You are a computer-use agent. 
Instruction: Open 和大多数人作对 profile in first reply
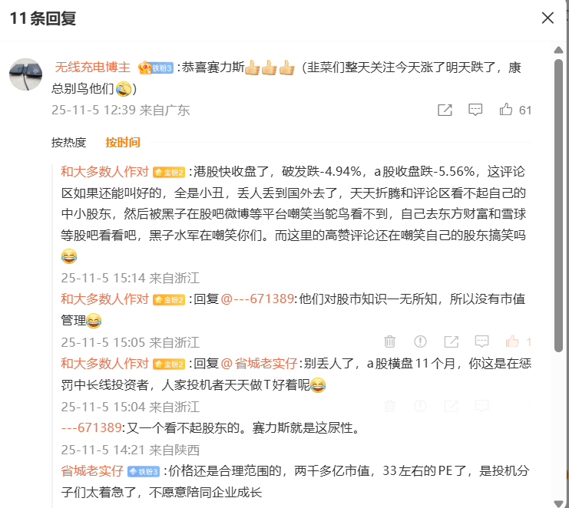click(x=105, y=171)
